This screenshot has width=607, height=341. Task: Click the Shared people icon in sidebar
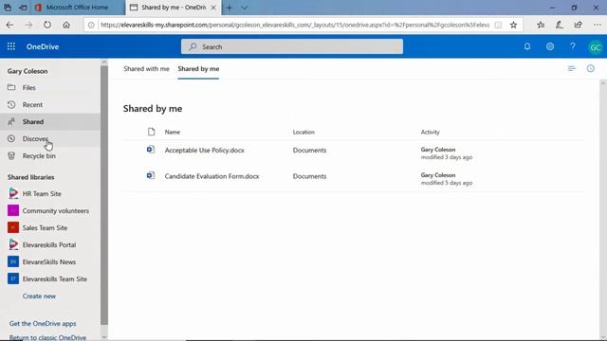click(11, 122)
